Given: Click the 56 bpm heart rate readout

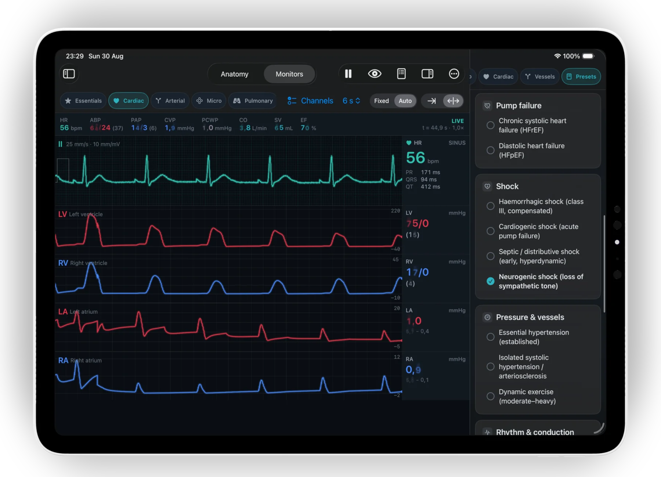Looking at the screenshot, I should tap(422, 158).
